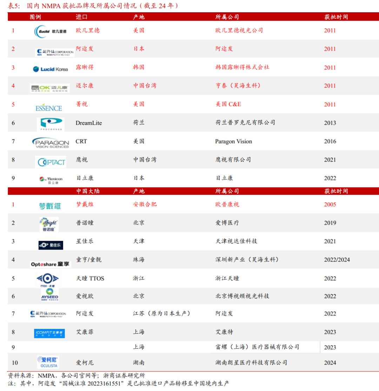Click the 江苏（原为日本生产）origin cell

(162, 313)
